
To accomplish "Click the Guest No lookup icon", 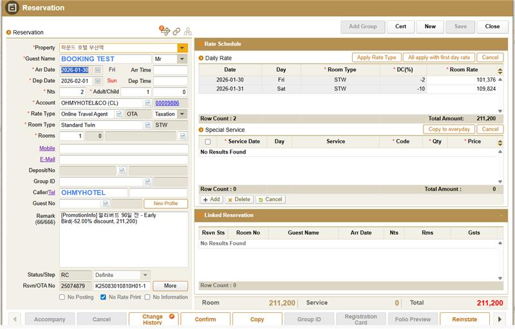I will [x=106, y=204].
